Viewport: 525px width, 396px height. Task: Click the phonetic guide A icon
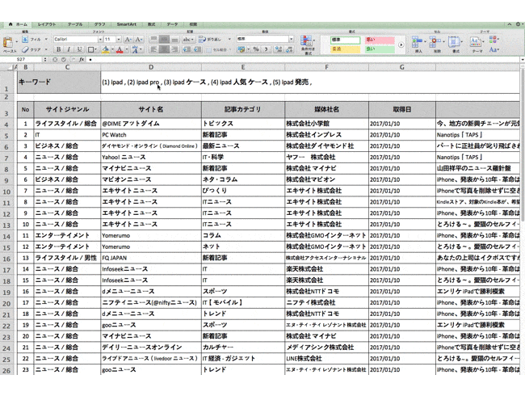coord(135,49)
